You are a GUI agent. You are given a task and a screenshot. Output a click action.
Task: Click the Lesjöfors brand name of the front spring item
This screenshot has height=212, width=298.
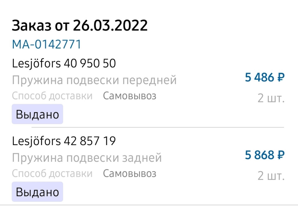(36, 64)
